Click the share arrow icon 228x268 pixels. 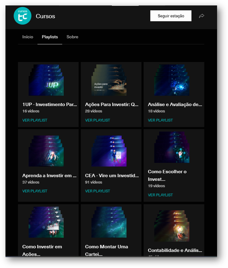coord(202,16)
